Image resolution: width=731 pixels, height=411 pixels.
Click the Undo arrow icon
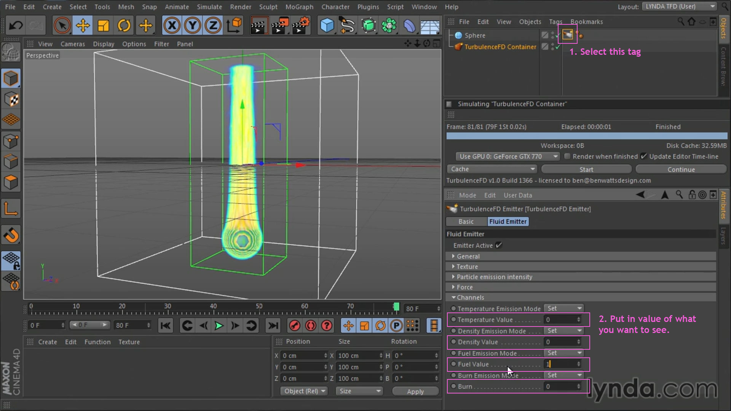16,25
